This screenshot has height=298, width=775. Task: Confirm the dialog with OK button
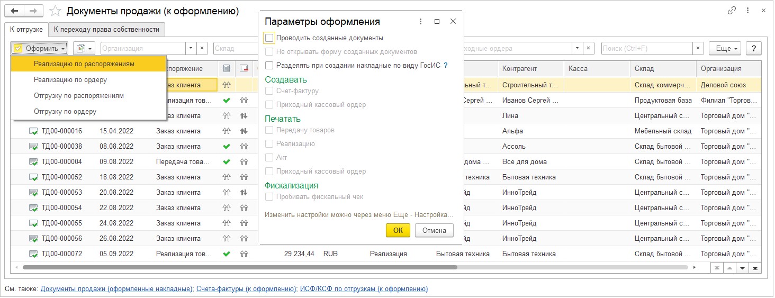point(398,230)
